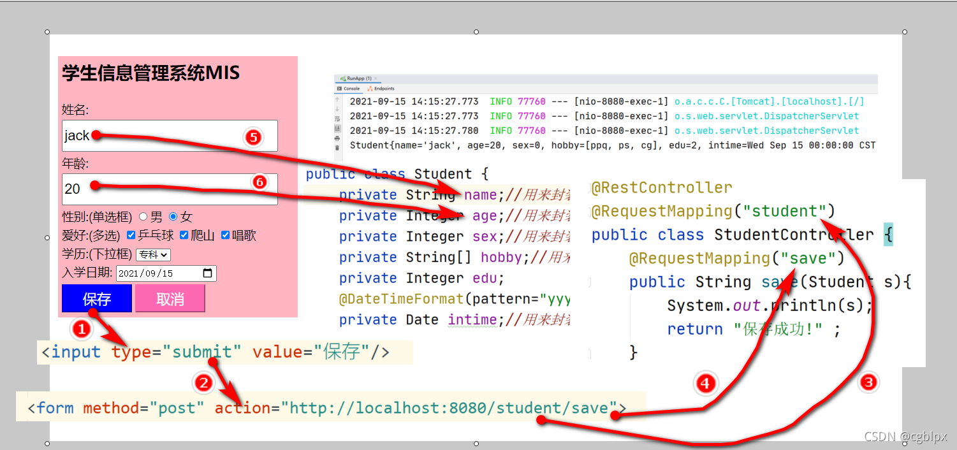
Task: Click the up-arrow icon in the console gutter
Action: tap(337, 99)
